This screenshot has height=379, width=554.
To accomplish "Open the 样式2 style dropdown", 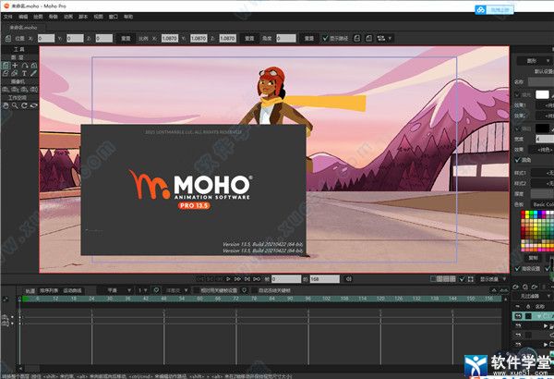I will tap(543, 183).
